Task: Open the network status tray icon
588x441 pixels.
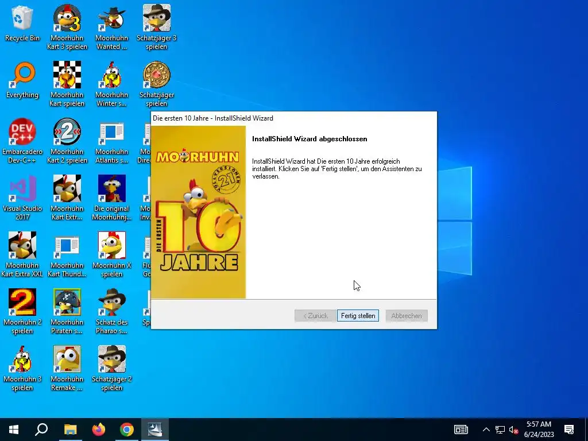Action: (500, 430)
